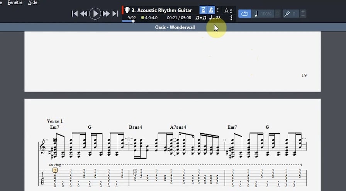This screenshot has width=346, height=191.
Task: Click the time signature icon
Action: coord(231,18)
